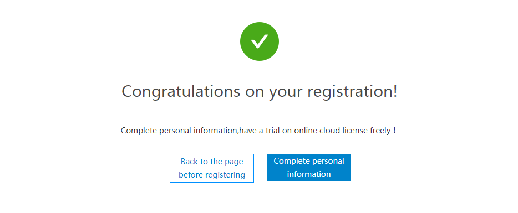Click 'Back to the page before registering'
518x213 pixels.
[x=212, y=168]
